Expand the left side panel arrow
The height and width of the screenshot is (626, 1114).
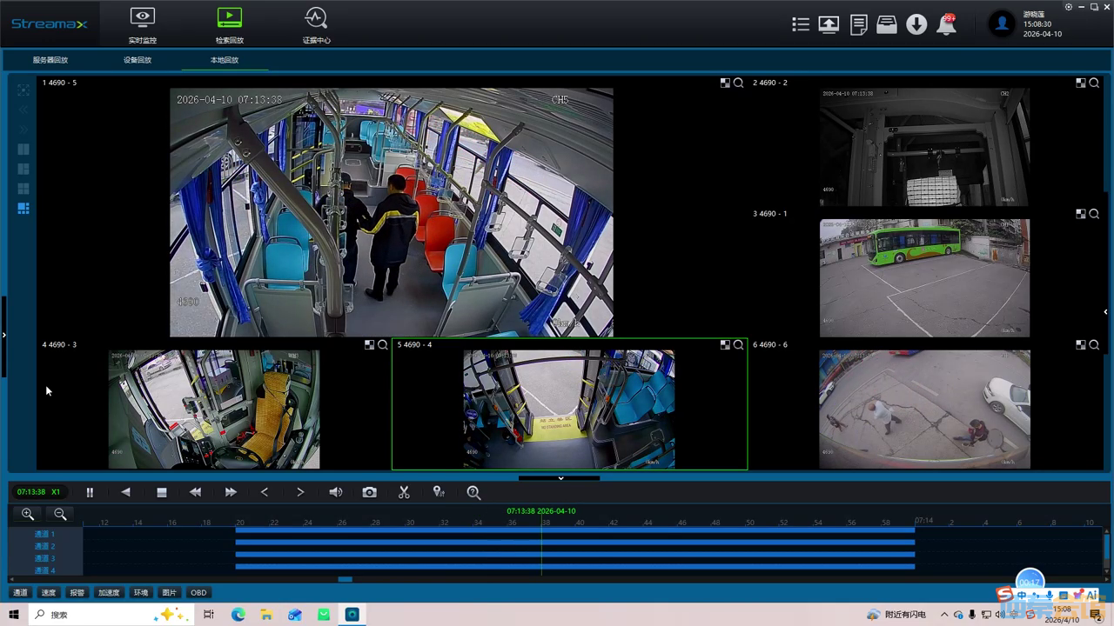point(4,335)
